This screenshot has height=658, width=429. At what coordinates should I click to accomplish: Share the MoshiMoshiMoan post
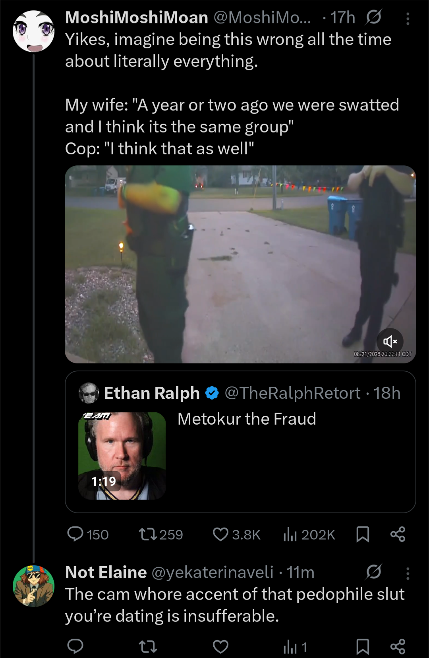tap(398, 534)
